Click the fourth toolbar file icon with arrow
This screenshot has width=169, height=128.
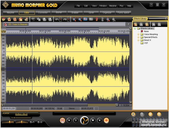pyautogui.click(x=21, y=19)
